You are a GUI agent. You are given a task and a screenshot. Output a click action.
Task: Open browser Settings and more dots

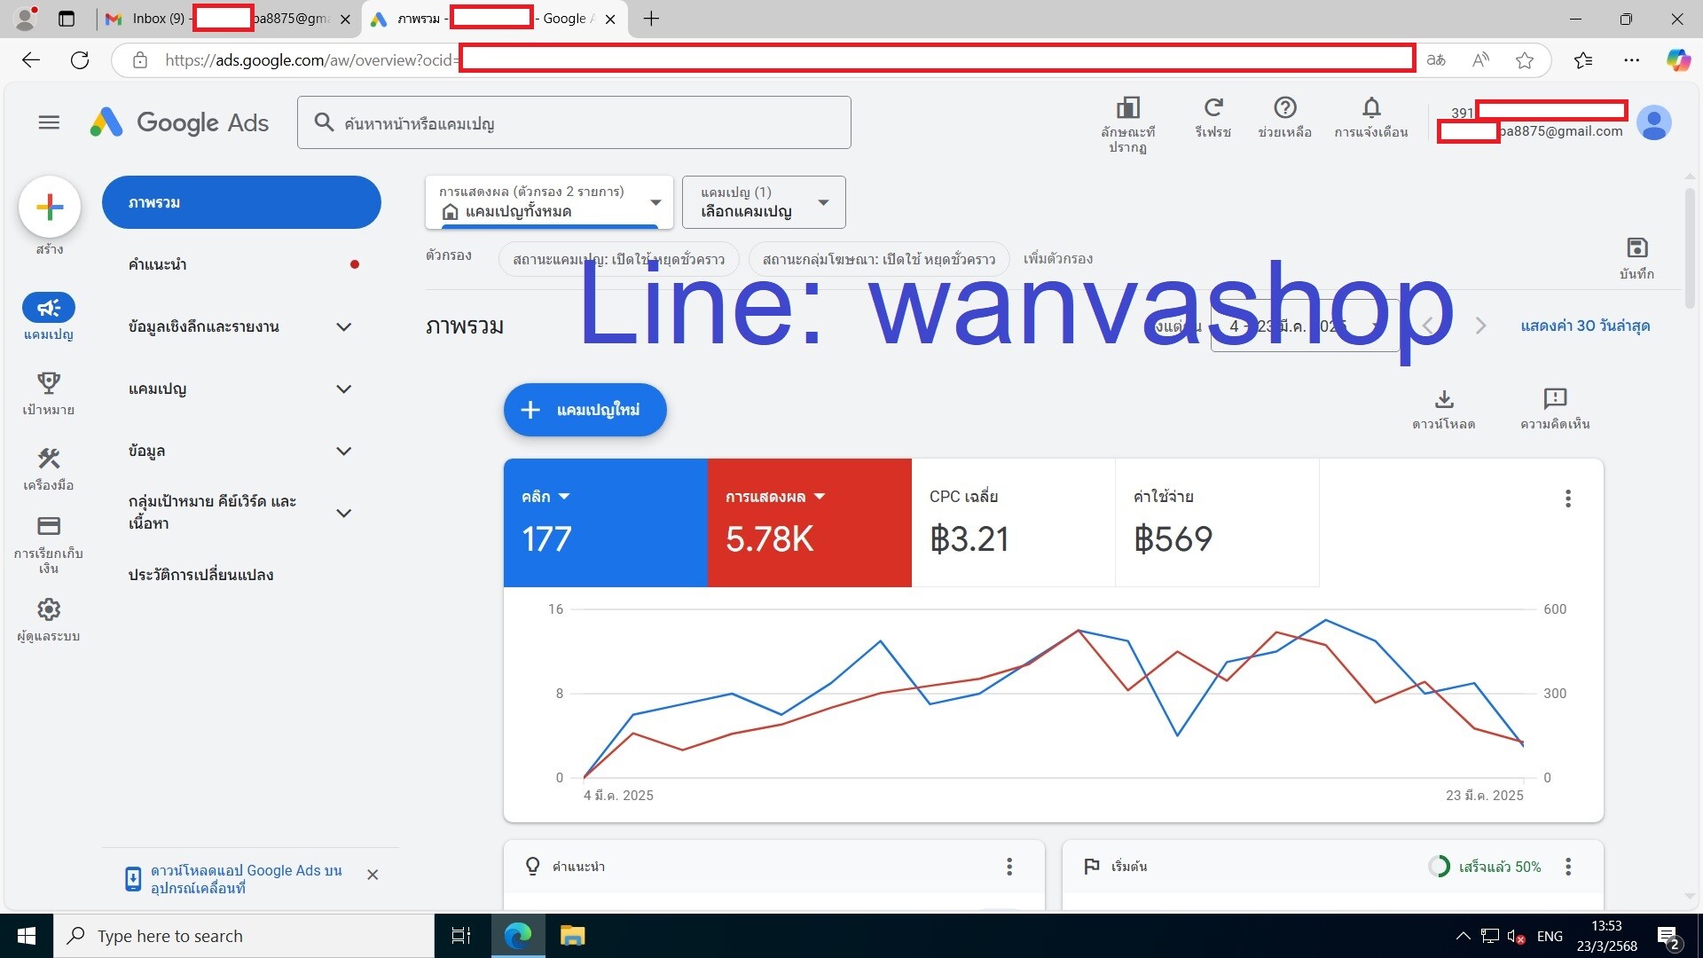[1631, 60]
